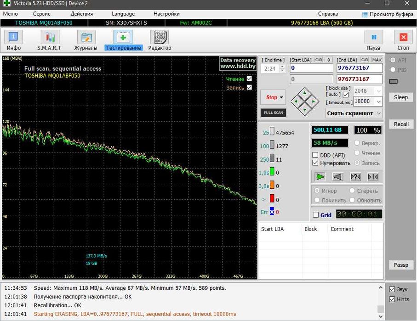Image resolution: width=417 pixels, height=321 pixels.
Task: Click the butterfly scan mode icon
Action: [x=373, y=176]
